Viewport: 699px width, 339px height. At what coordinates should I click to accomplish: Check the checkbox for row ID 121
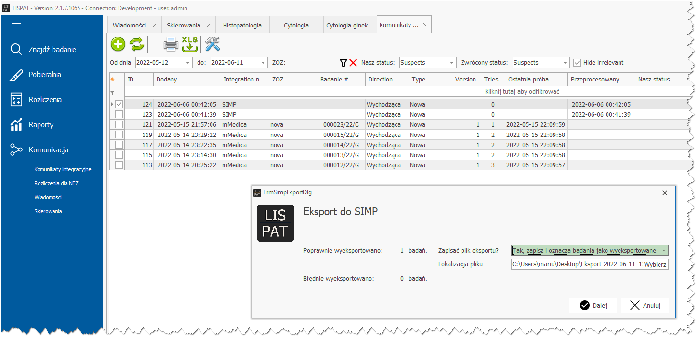(119, 125)
